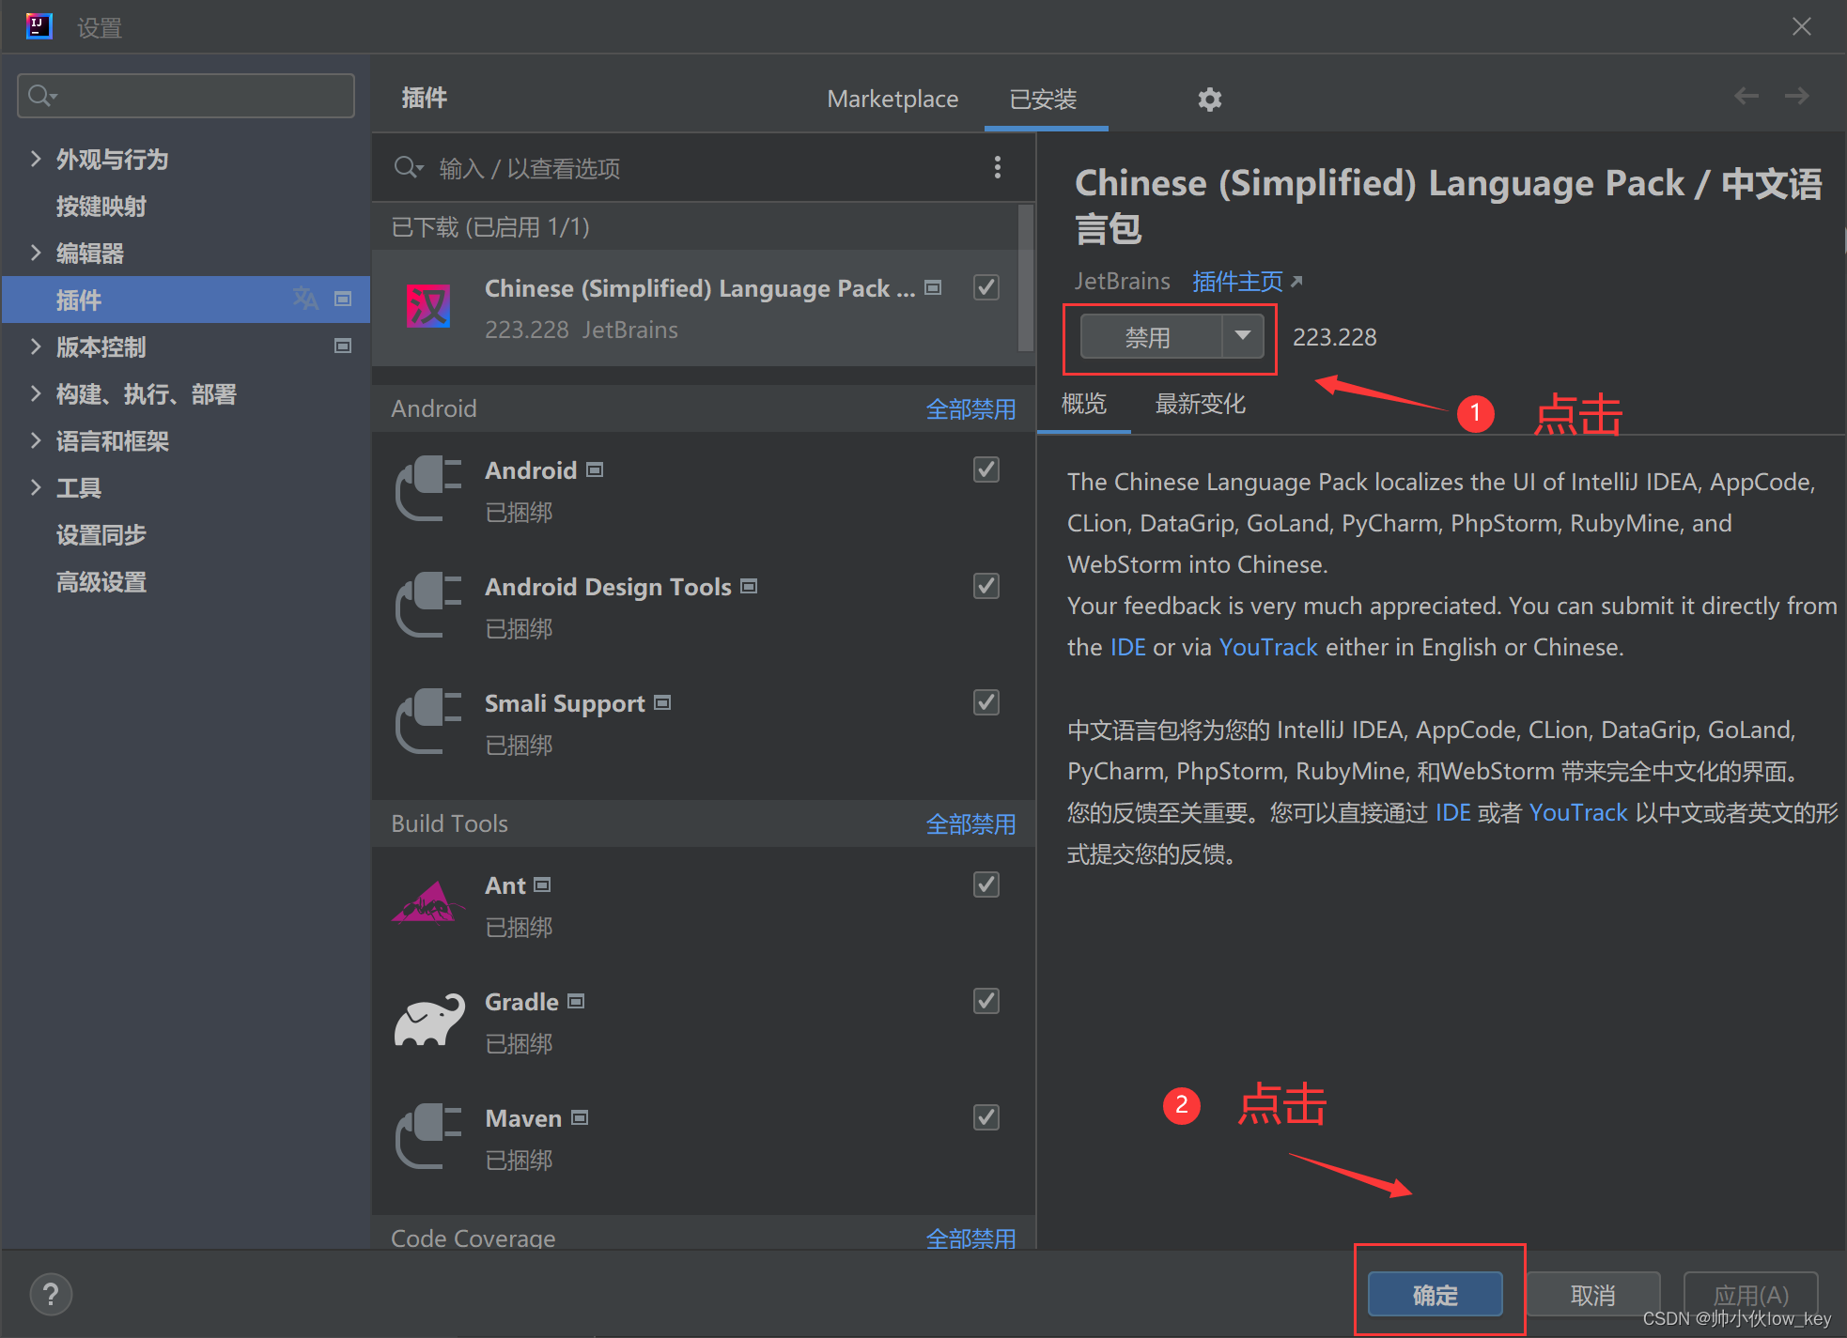
Task: Click the forward navigation arrow icon
Action: 1796,97
